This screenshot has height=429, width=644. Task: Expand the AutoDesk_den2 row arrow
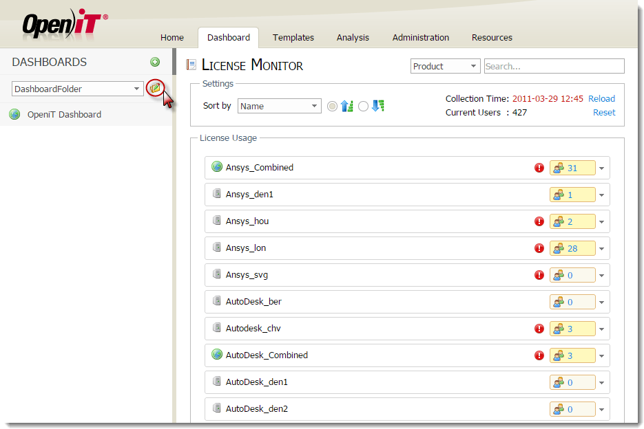point(602,409)
